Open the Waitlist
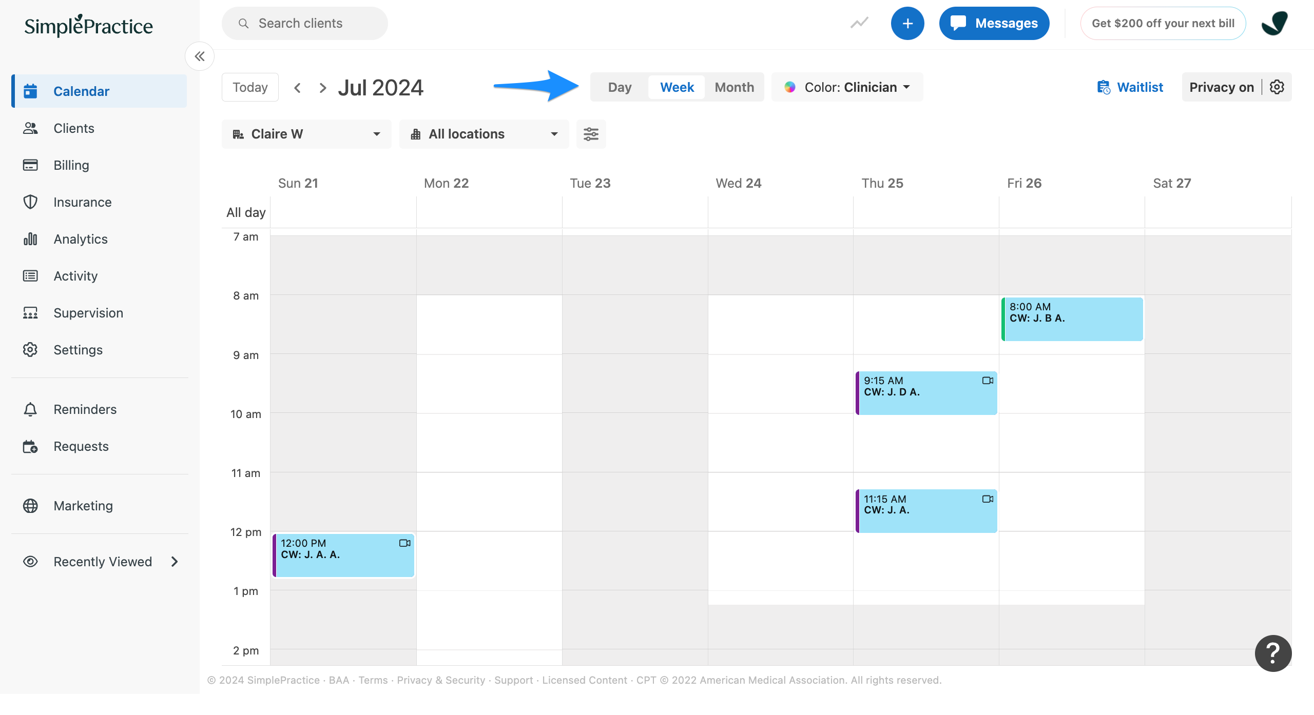This screenshot has width=1314, height=715. [x=1130, y=87]
